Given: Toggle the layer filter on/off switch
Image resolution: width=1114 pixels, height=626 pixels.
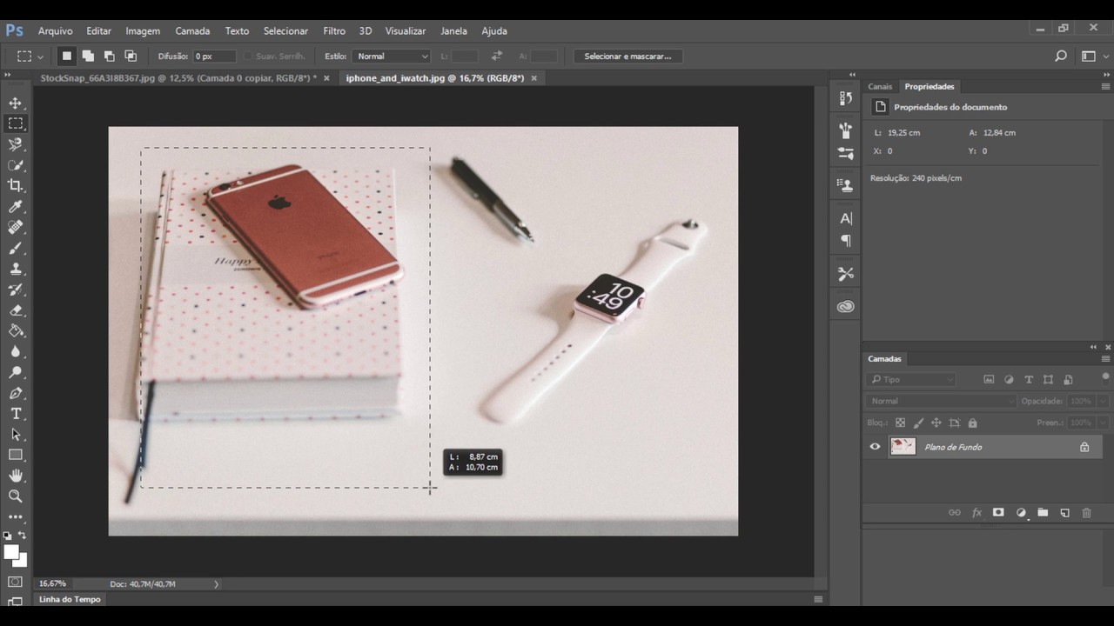Looking at the screenshot, I should (1105, 376).
